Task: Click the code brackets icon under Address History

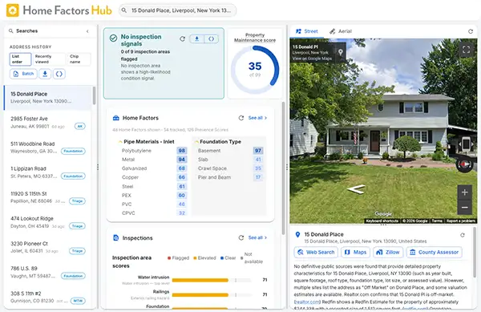Action: (59, 74)
